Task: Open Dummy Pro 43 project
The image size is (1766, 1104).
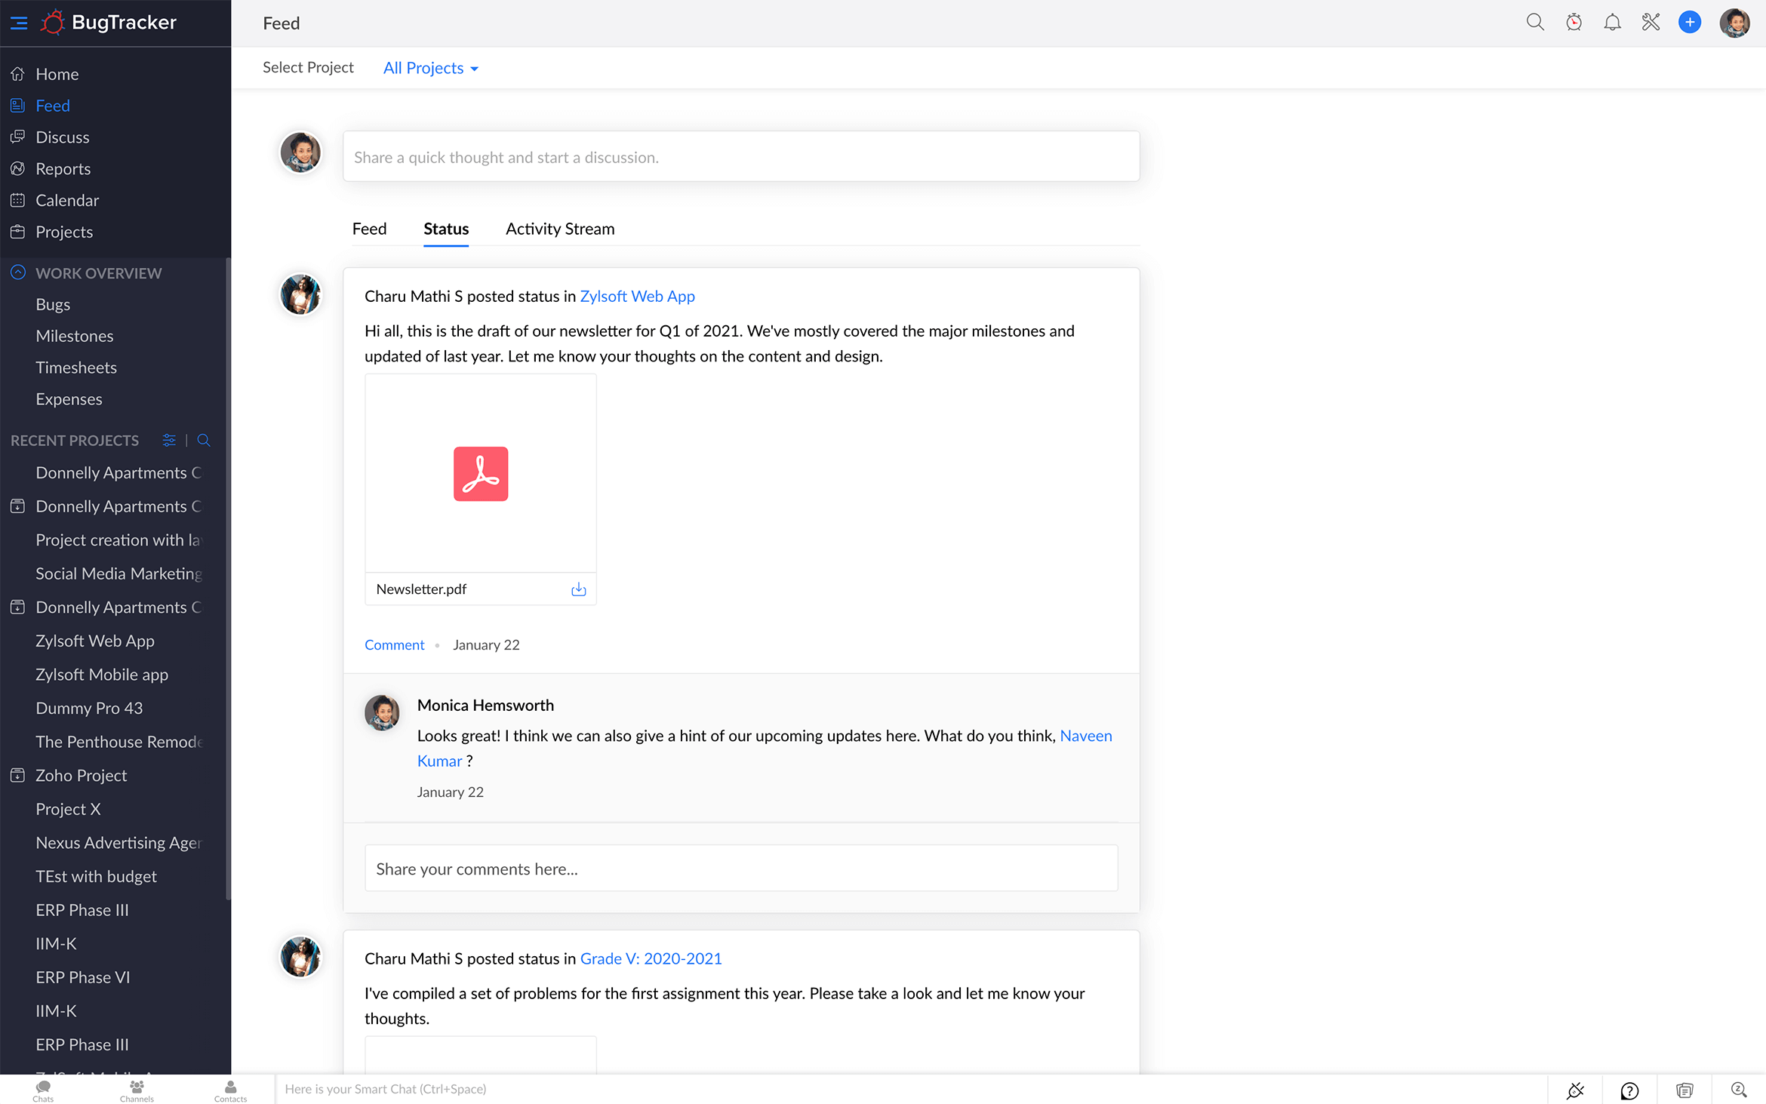Action: 89,709
